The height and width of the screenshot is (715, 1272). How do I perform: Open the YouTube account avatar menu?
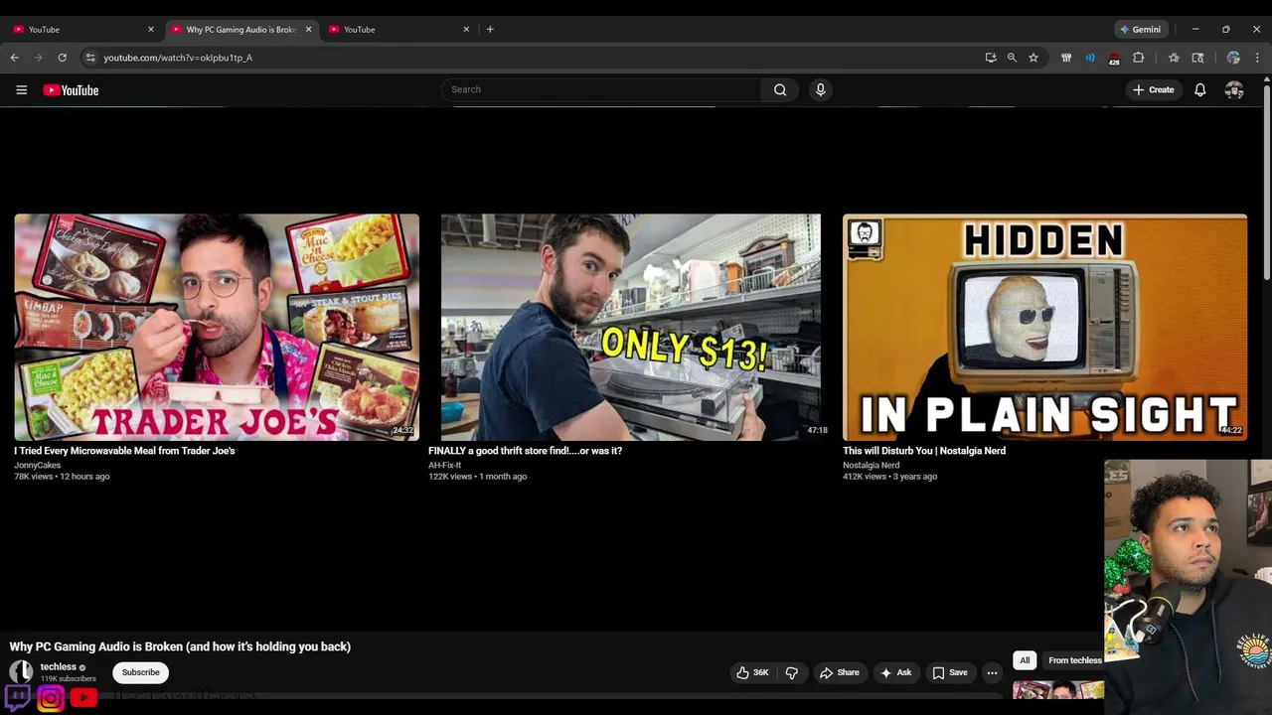pos(1234,90)
